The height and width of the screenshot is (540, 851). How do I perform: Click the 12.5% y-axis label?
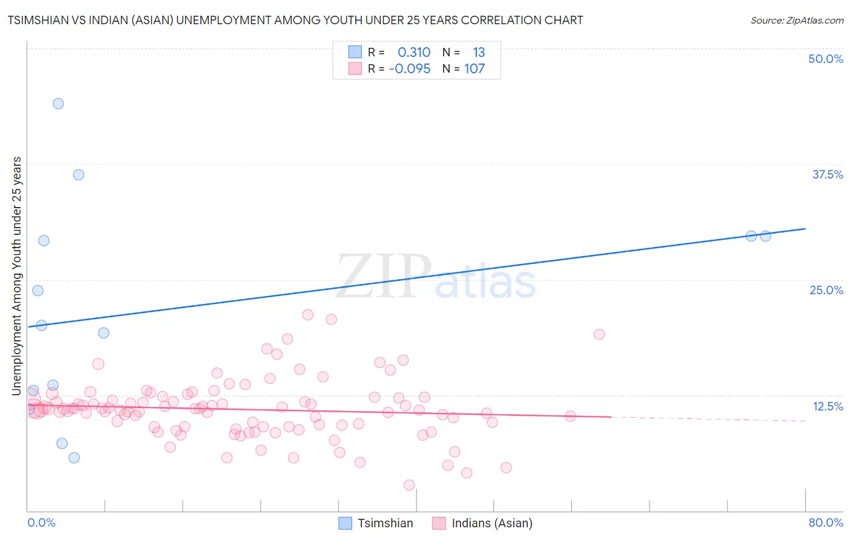coord(827,406)
